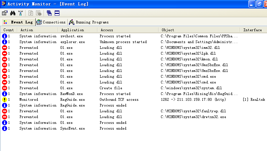
Task: Click blocked icon of faultrep.dll row
Action: pos(5,111)
